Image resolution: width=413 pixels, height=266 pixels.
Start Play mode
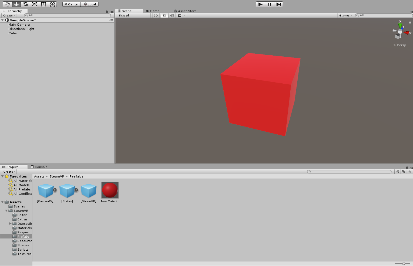[260, 4]
